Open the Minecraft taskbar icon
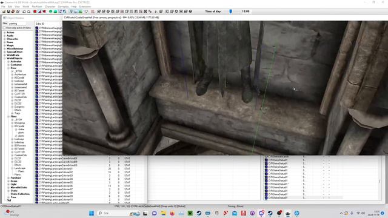The image size is (388, 218). [190, 213]
